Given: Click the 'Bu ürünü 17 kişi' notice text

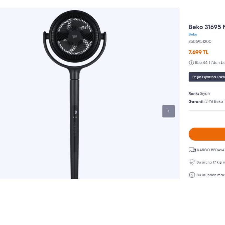Looking at the screenshot, I should [211, 162].
